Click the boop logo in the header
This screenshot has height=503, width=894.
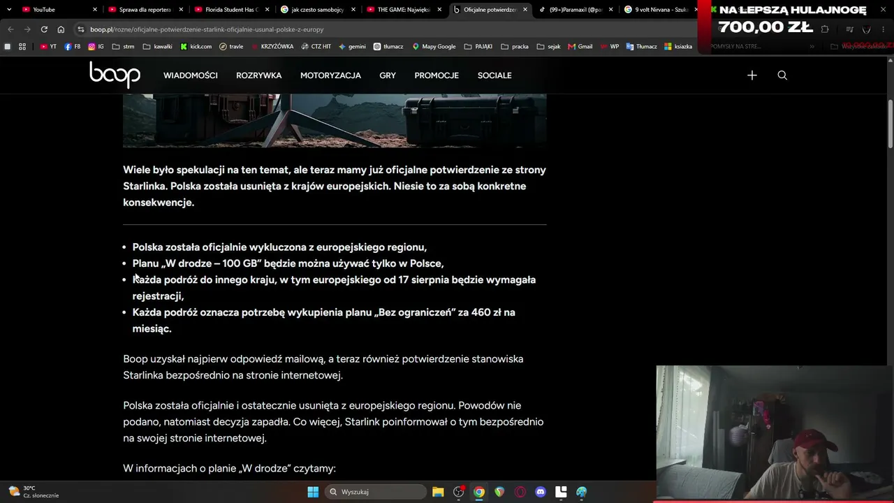click(x=115, y=75)
